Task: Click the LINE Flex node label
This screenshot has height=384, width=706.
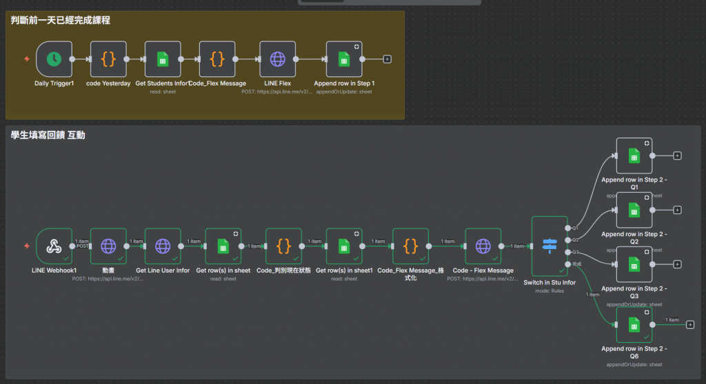Action: [x=277, y=83]
